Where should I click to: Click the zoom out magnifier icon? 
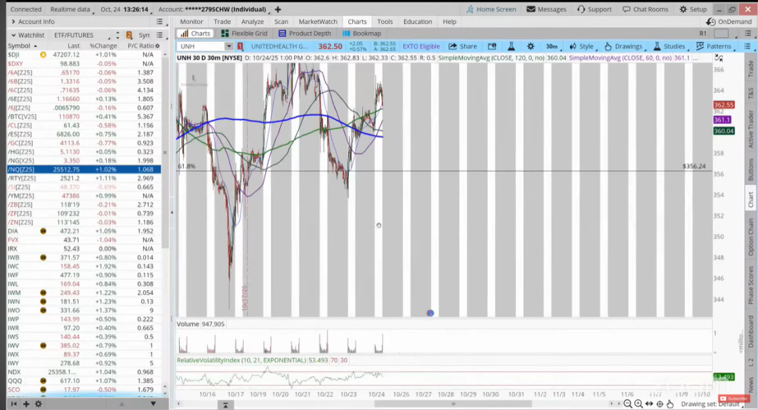(x=627, y=404)
